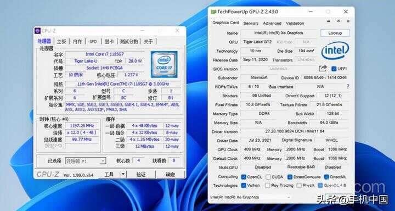Viewport: 395px width, 211px height.
Task: Switch to the Sensors tab
Action: click(251, 23)
